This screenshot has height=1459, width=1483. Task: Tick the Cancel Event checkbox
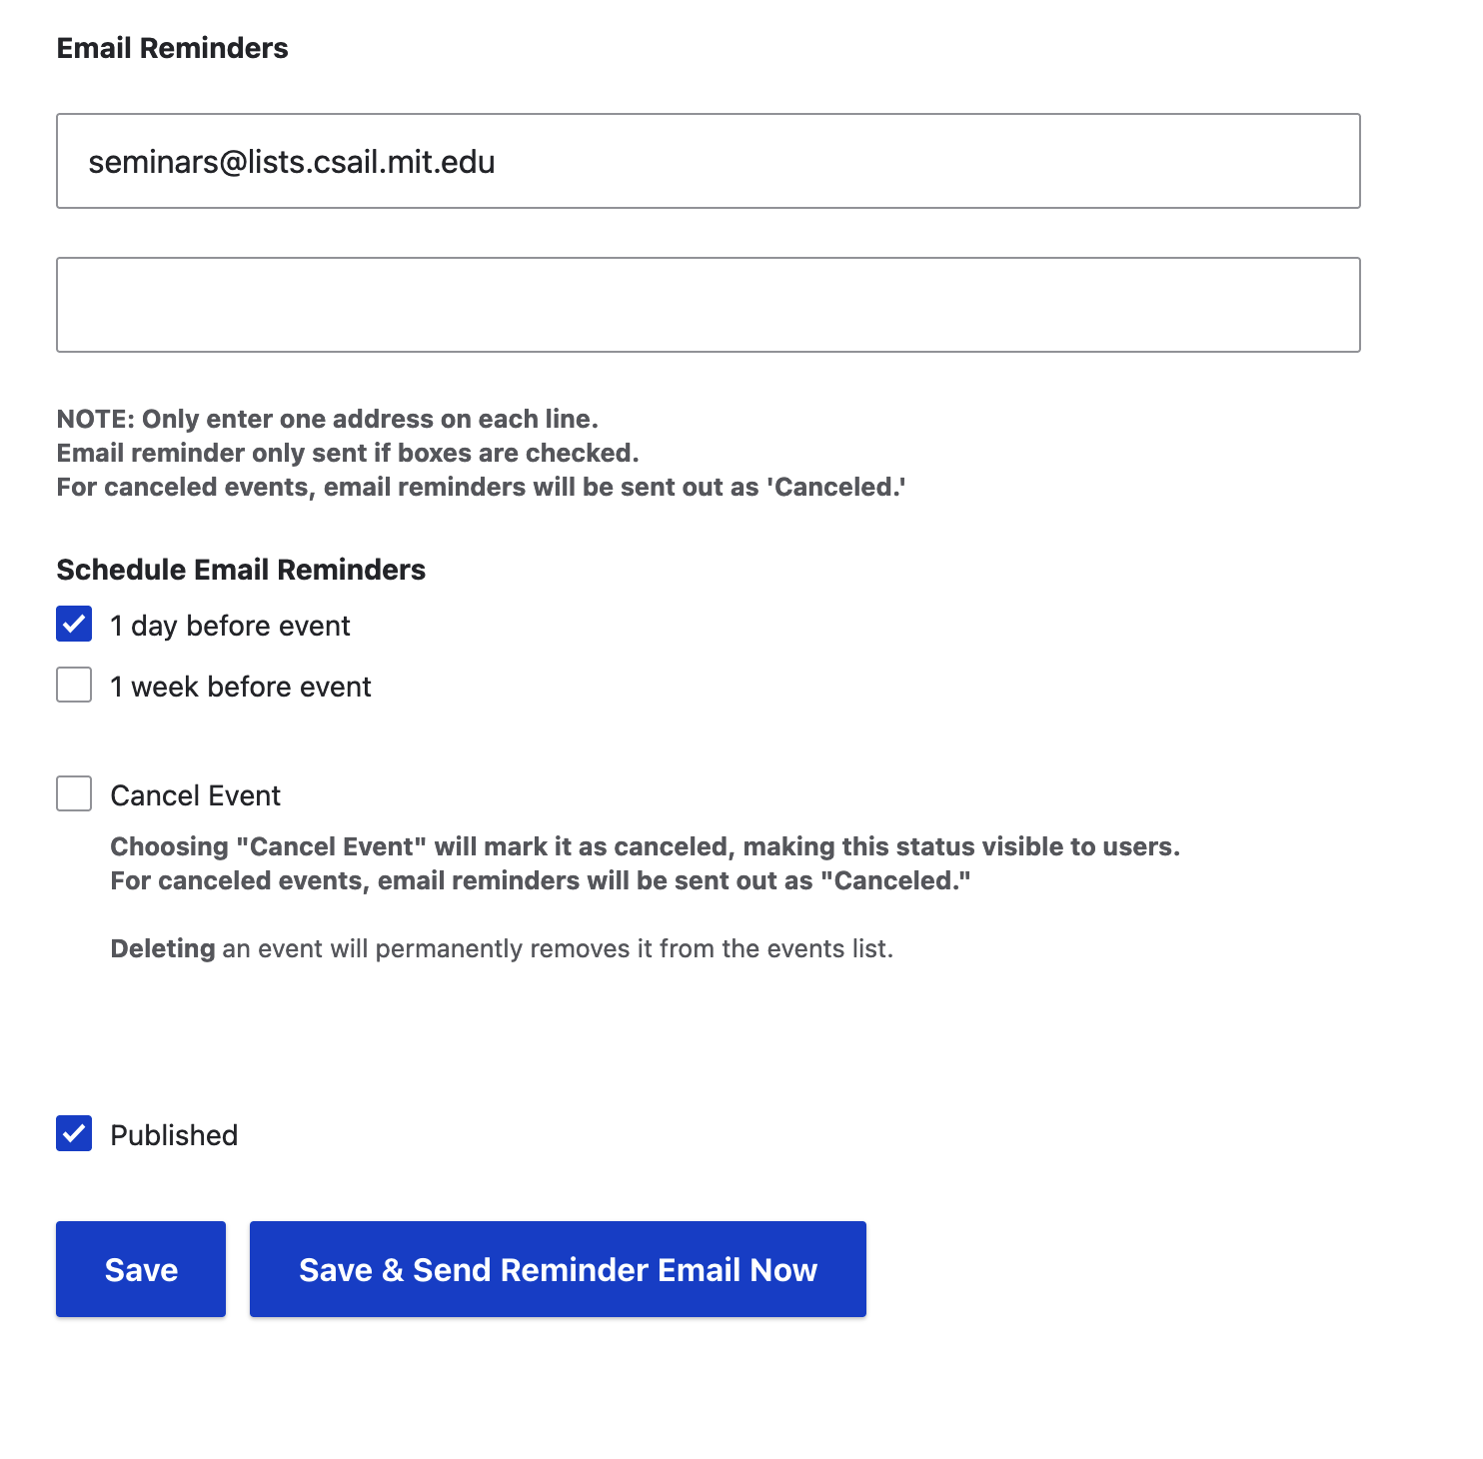click(74, 794)
